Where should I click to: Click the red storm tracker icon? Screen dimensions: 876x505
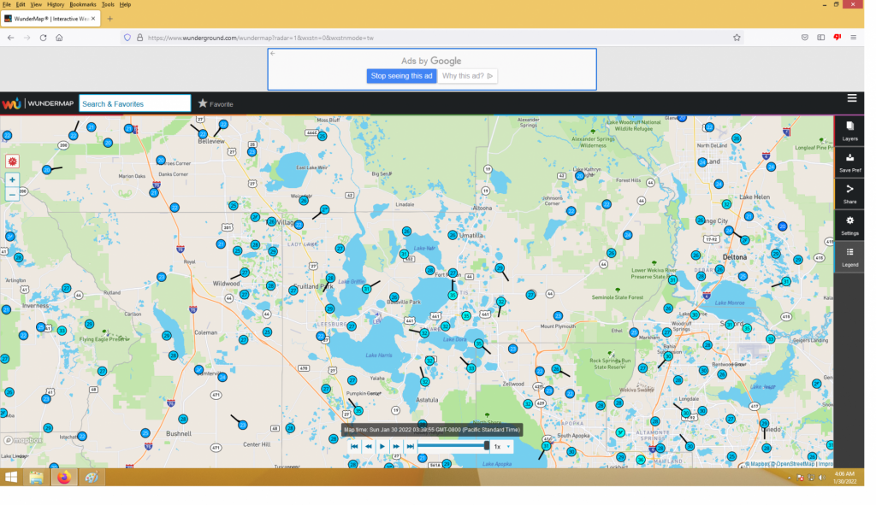12,161
